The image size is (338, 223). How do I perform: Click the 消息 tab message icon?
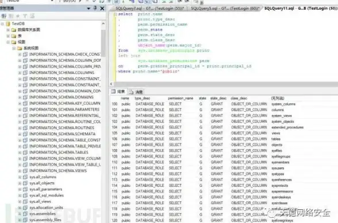pyautogui.click(x=131, y=92)
